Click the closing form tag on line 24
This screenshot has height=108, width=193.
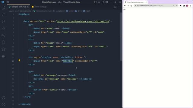coord(27,97)
